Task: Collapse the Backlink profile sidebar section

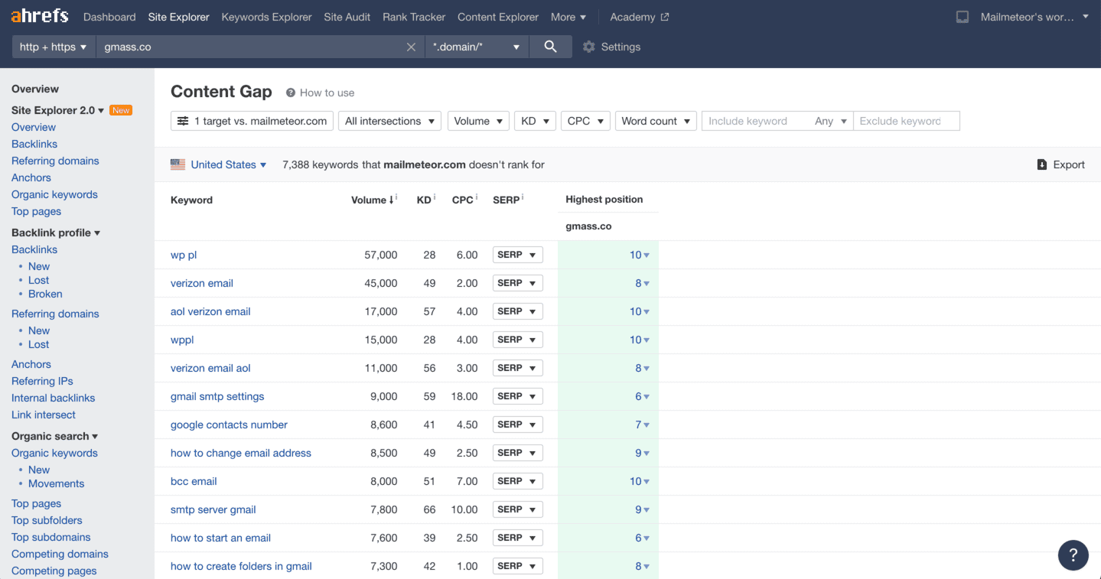Action: (56, 233)
